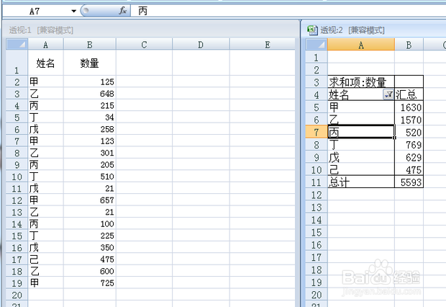Click the 透视:2 [兼容模式] window title
Viewport: 446px width, 307px height.
(x=352, y=30)
